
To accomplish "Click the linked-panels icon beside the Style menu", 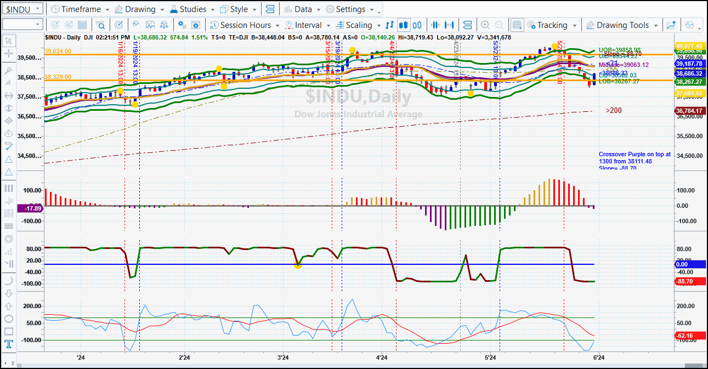I will point(270,9).
